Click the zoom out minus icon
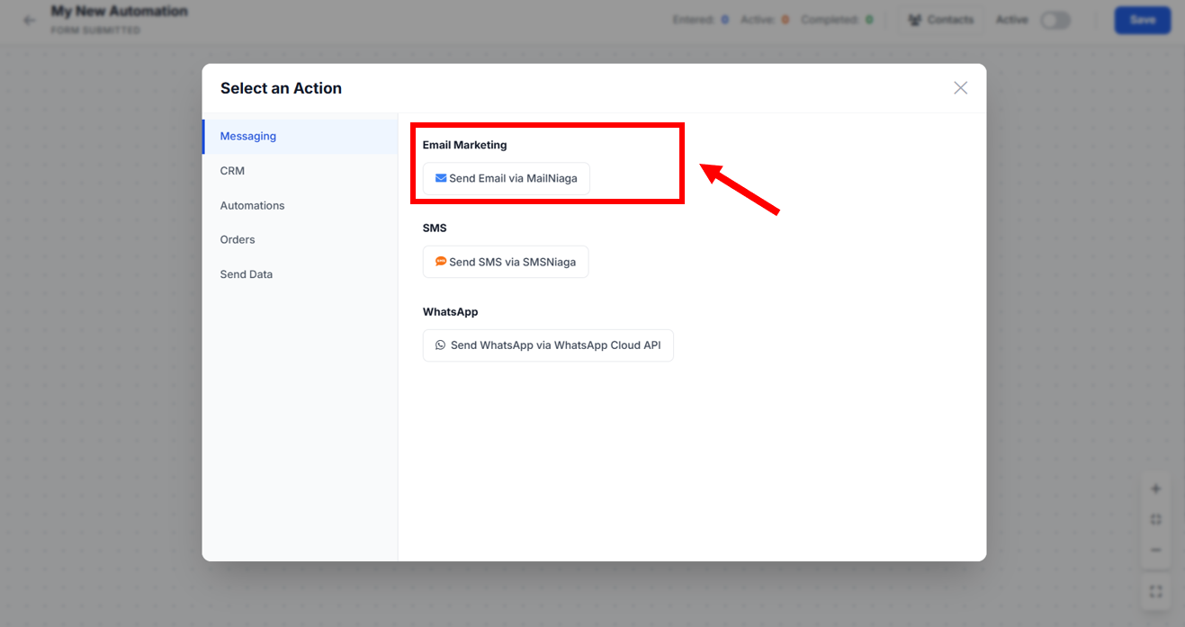The image size is (1185, 627). 1156,550
